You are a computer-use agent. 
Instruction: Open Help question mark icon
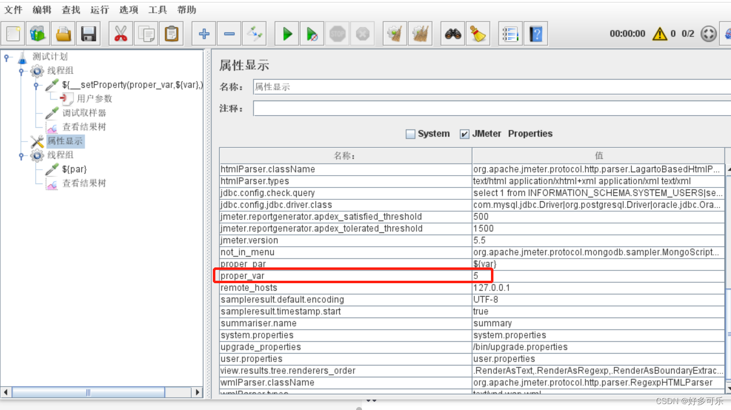(x=536, y=34)
